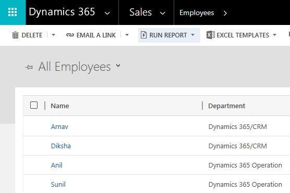The image size is (290, 193).
Task: Open the Diksha employee record
Action: click(x=61, y=146)
